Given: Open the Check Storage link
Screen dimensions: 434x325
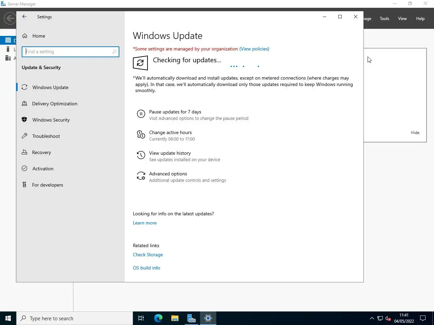Looking at the screenshot, I should (148, 255).
